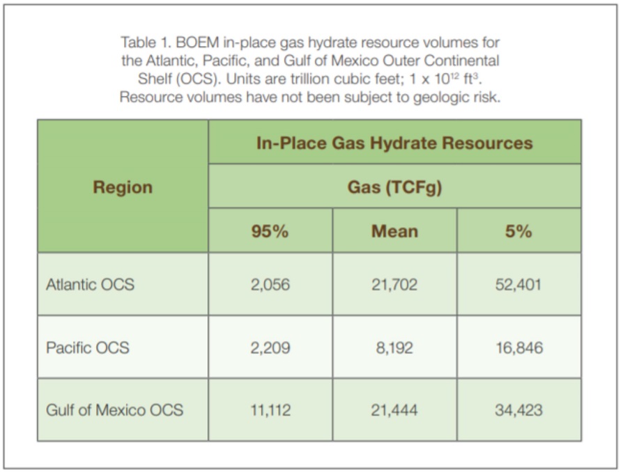Select the Pacific OCS row label
The height and width of the screenshot is (472, 623).
pyautogui.click(x=88, y=347)
